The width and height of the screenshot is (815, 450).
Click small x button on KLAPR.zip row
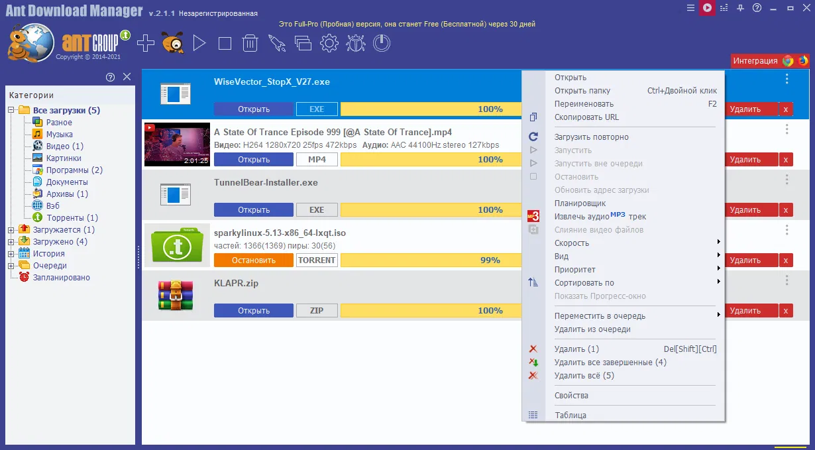[786, 311]
